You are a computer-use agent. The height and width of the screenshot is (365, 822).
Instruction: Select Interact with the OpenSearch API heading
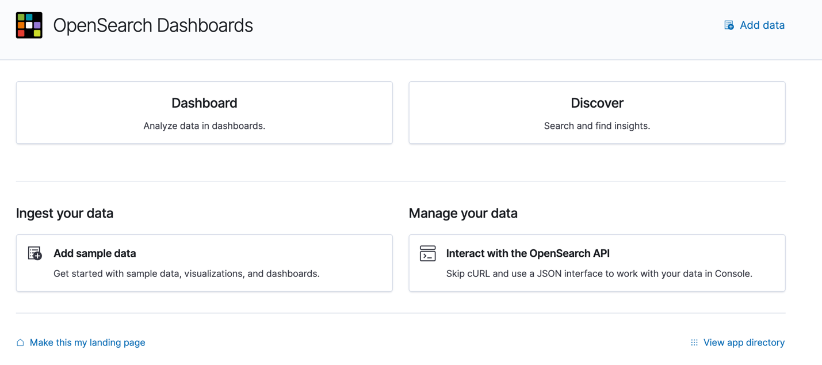point(527,253)
